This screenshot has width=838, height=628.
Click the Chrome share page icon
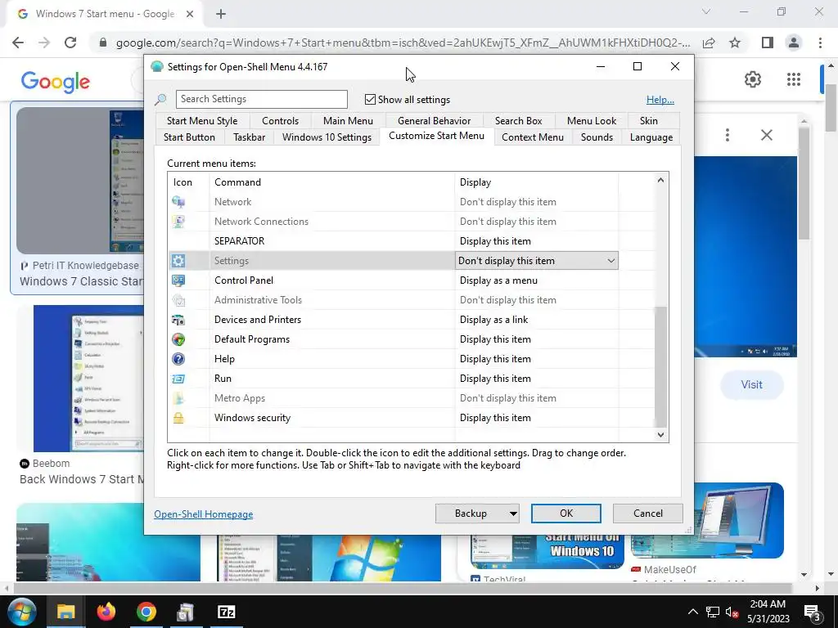709,43
